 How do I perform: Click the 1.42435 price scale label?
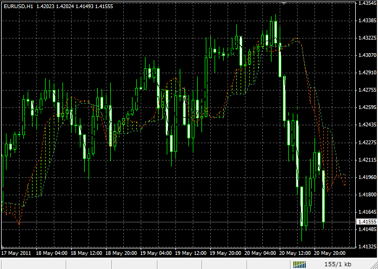[367, 125]
